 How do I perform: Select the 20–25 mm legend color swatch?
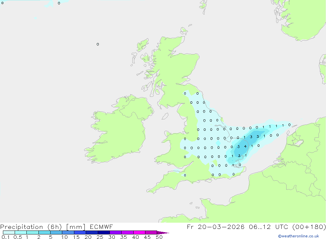click(x=92, y=232)
